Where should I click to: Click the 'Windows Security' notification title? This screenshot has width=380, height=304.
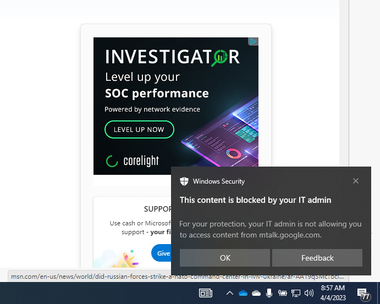point(219,181)
